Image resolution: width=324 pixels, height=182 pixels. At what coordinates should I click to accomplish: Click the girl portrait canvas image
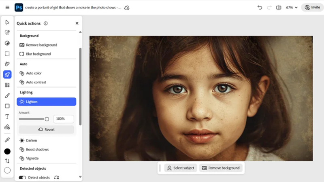[201, 98]
